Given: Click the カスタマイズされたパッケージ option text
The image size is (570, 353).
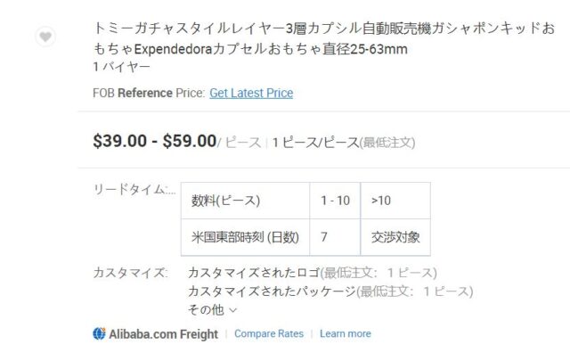Looking at the screenshot, I should point(272,291).
